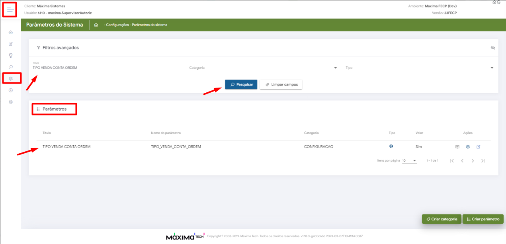Click the home icon in the breadcrumb
Image resolution: width=506 pixels, height=244 pixels.
[96, 25]
